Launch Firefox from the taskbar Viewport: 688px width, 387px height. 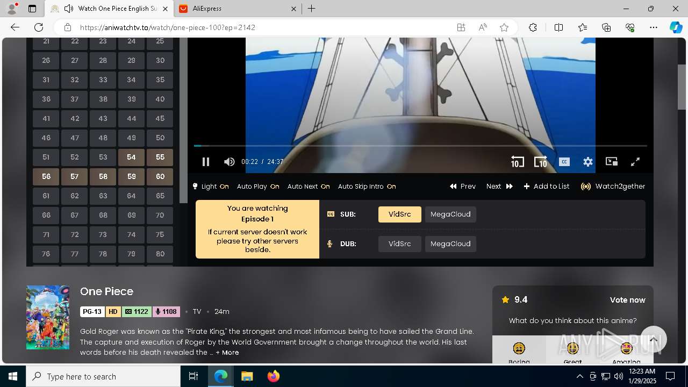pyautogui.click(x=274, y=376)
